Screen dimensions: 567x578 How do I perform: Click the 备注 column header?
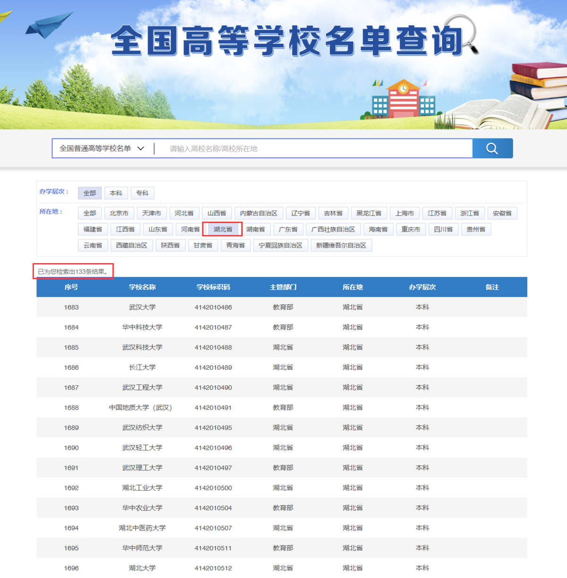pos(492,287)
